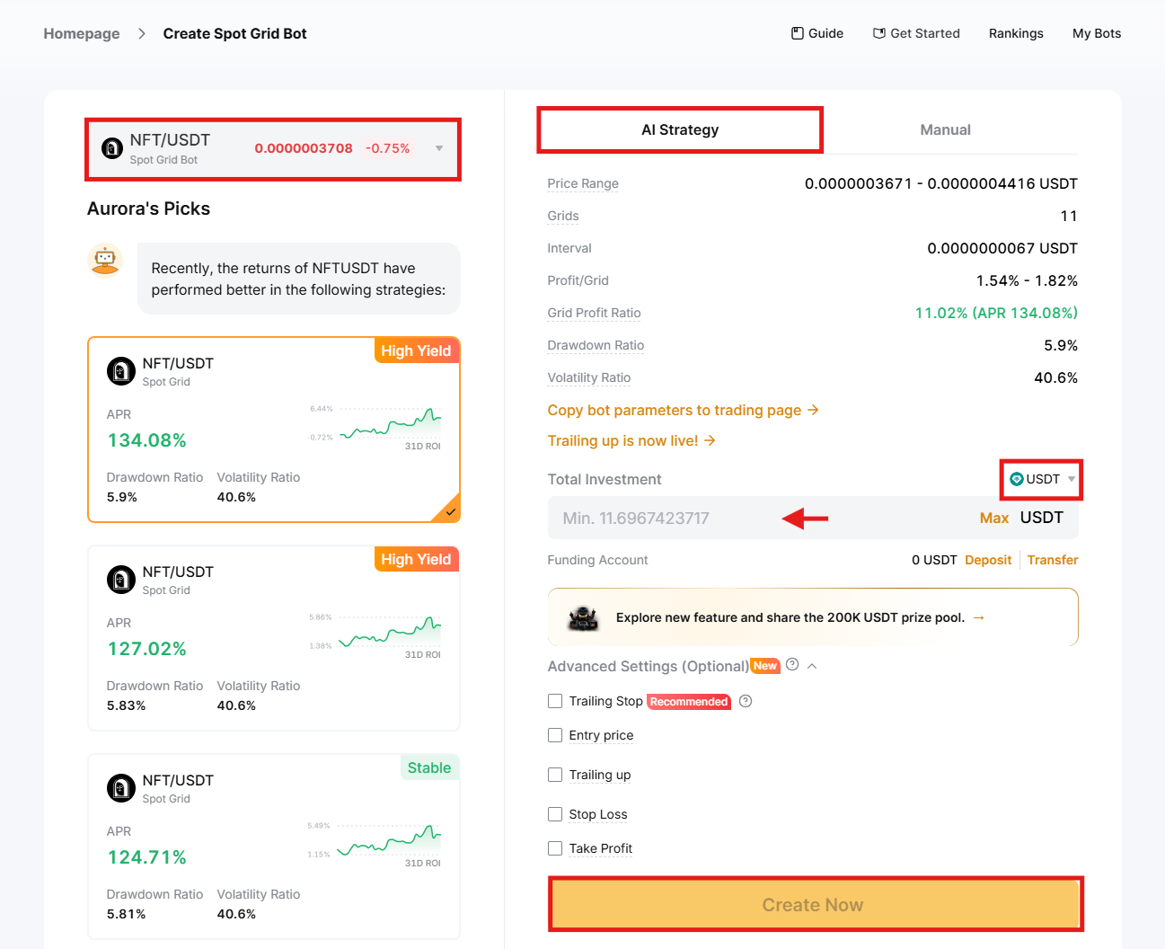The image size is (1165, 949).
Task: Click the USDT coin icon in the currency selector
Action: (x=1018, y=479)
